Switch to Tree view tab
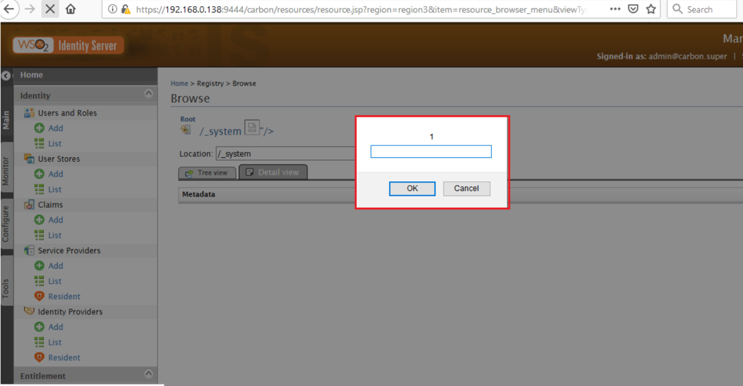The width and height of the screenshot is (743, 386). tap(207, 173)
